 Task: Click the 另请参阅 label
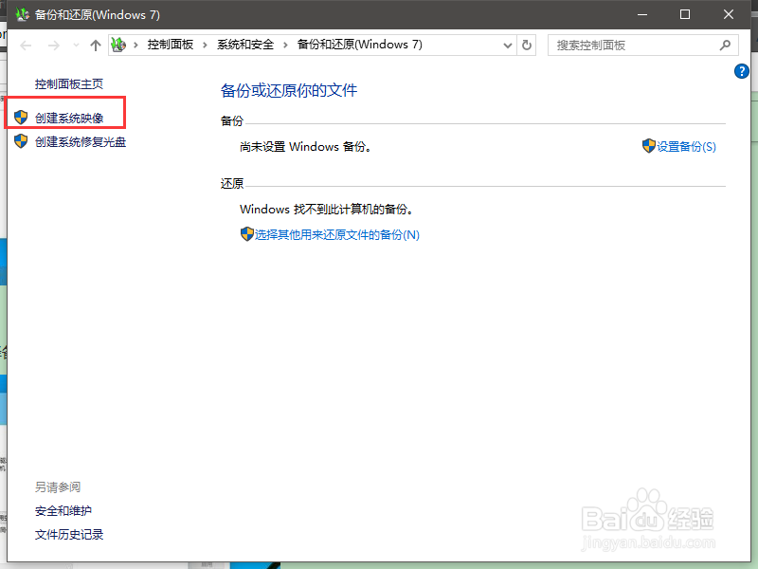tap(58, 487)
